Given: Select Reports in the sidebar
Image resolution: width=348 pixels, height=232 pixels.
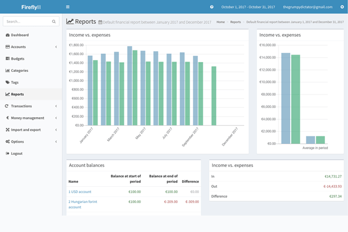Looking at the screenshot, I should click(x=17, y=94).
